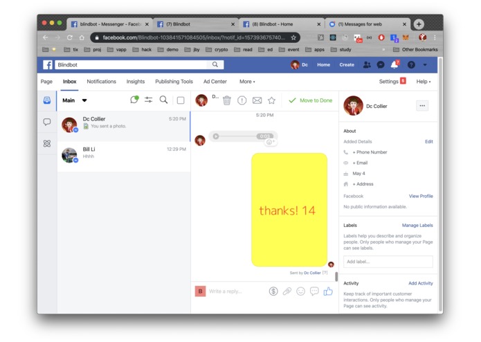Add an Email to contact details
This screenshot has width=481, height=342.
tap(360, 163)
